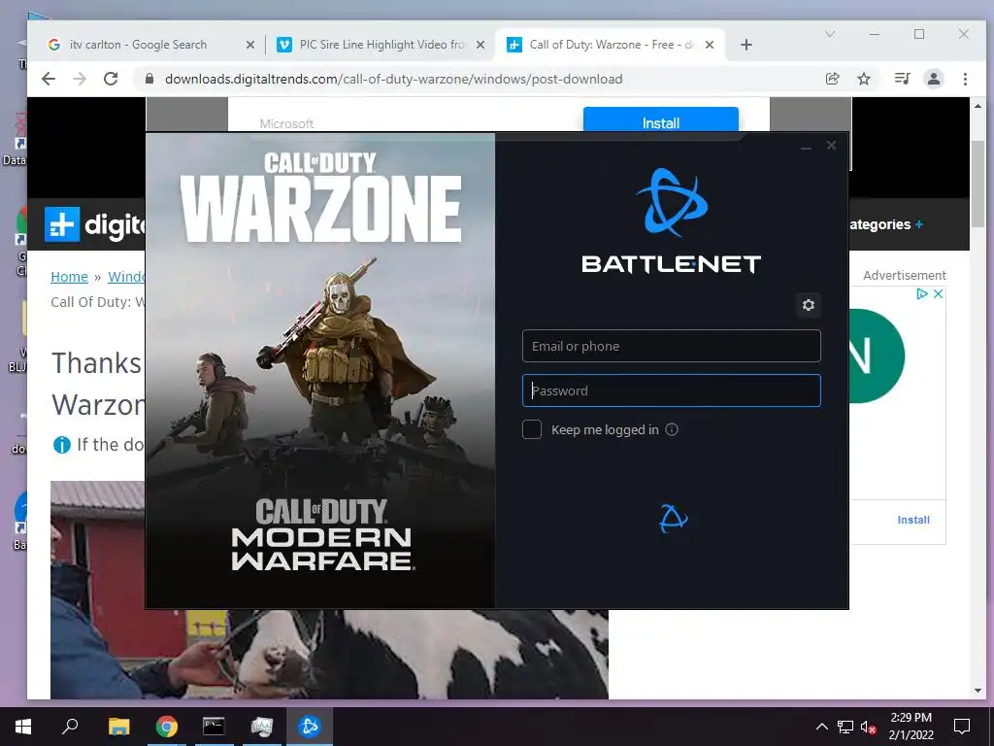
Task: Open Chrome tab search dropdown
Action: (x=830, y=34)
